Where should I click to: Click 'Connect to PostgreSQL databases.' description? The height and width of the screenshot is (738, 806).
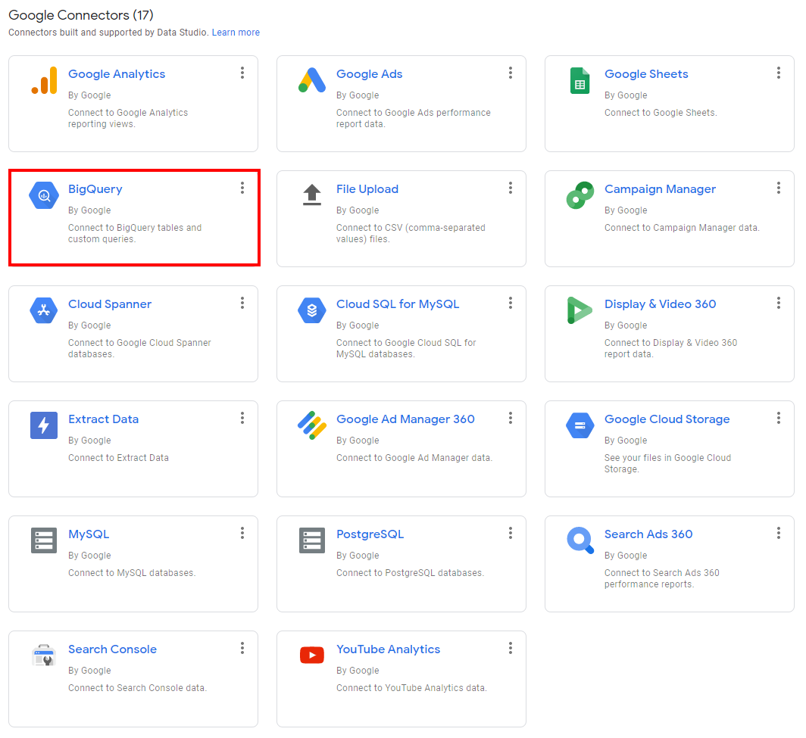[410, 573]
